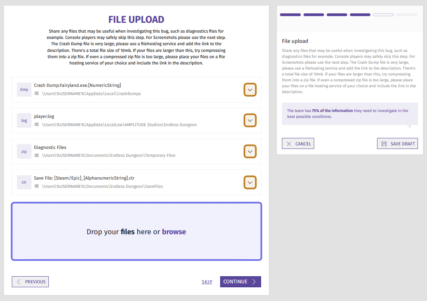Select the fourth progress step bar

tap(360, 15)
